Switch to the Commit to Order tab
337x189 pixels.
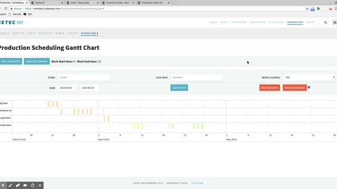click(118, 3)
